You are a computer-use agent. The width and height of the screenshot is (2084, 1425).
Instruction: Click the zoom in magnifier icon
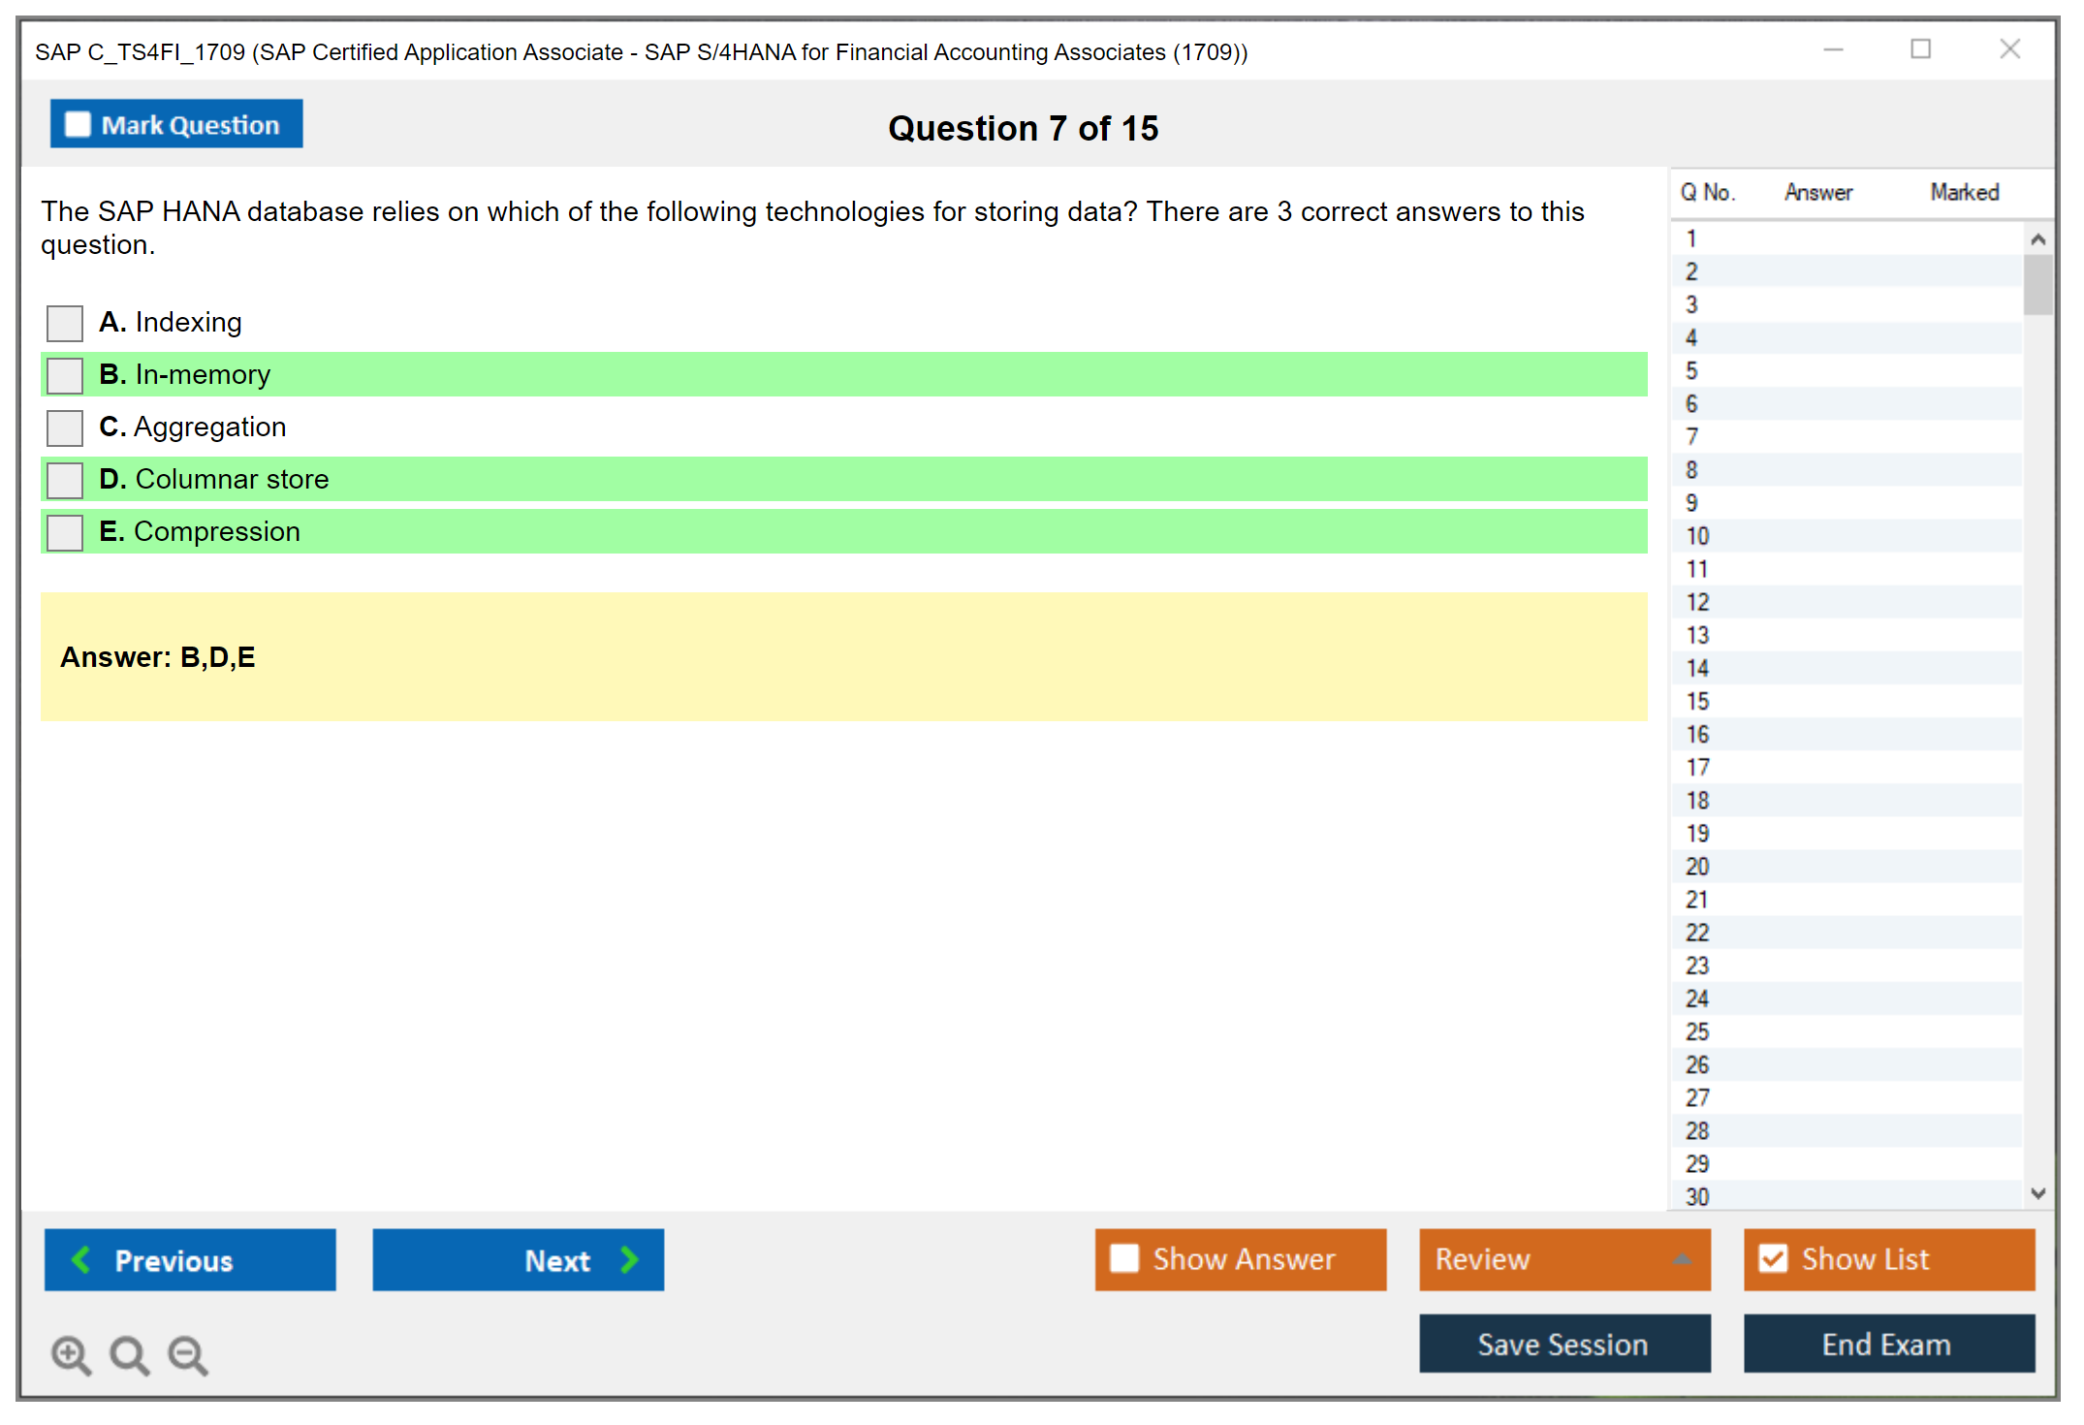pyautogui.click(x=71, y=1354)
